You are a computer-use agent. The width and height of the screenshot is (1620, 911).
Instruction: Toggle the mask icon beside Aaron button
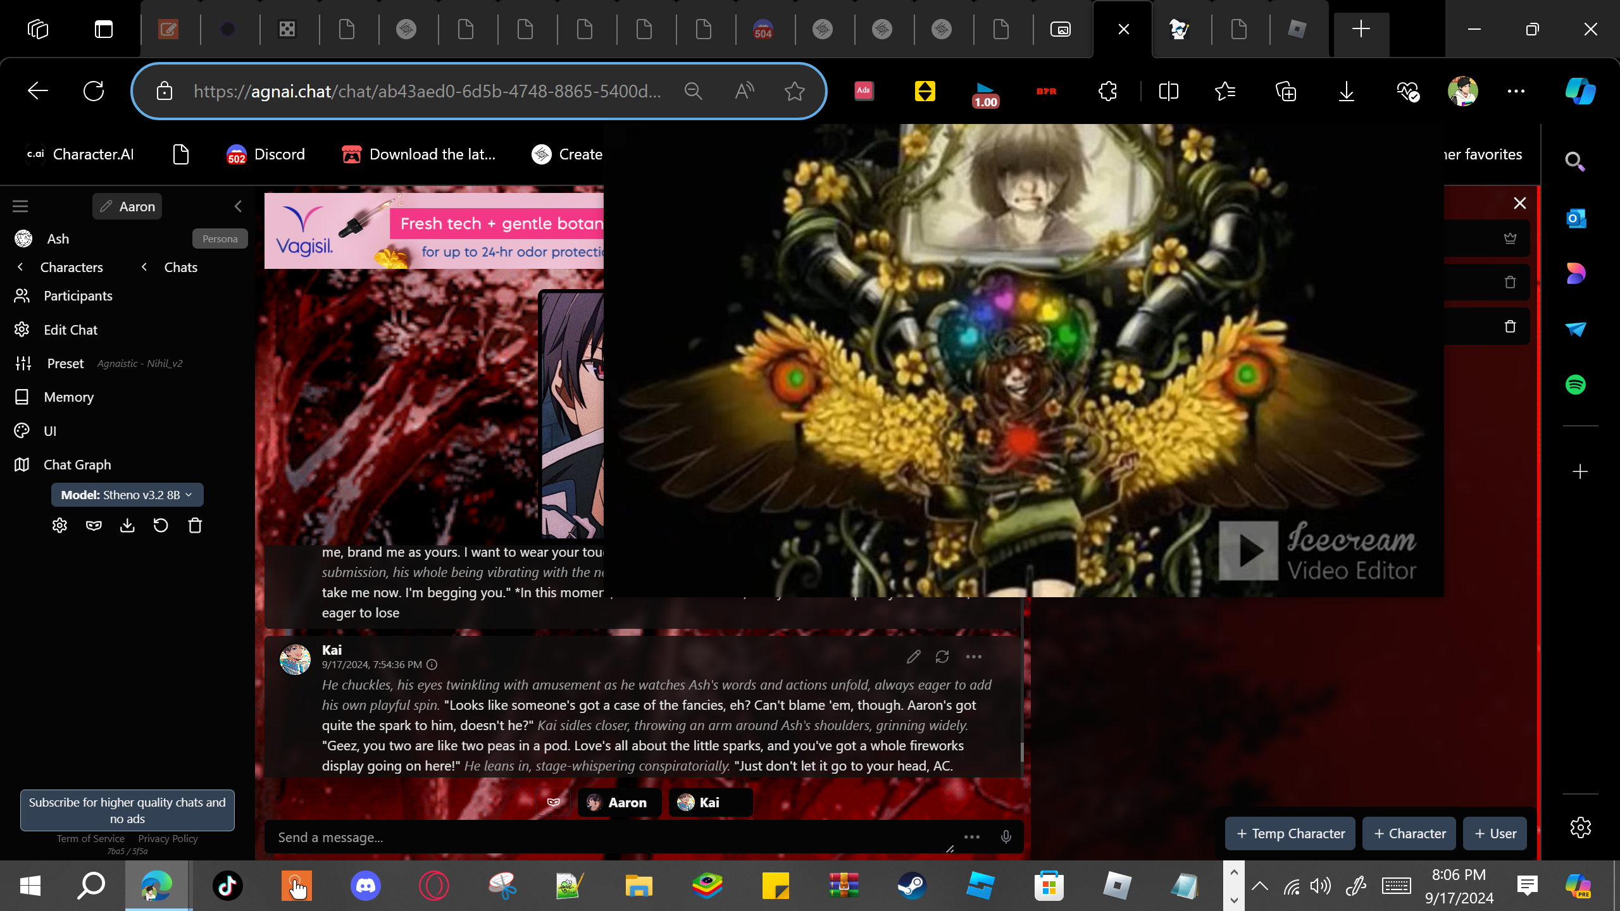(x=553, y=802)
